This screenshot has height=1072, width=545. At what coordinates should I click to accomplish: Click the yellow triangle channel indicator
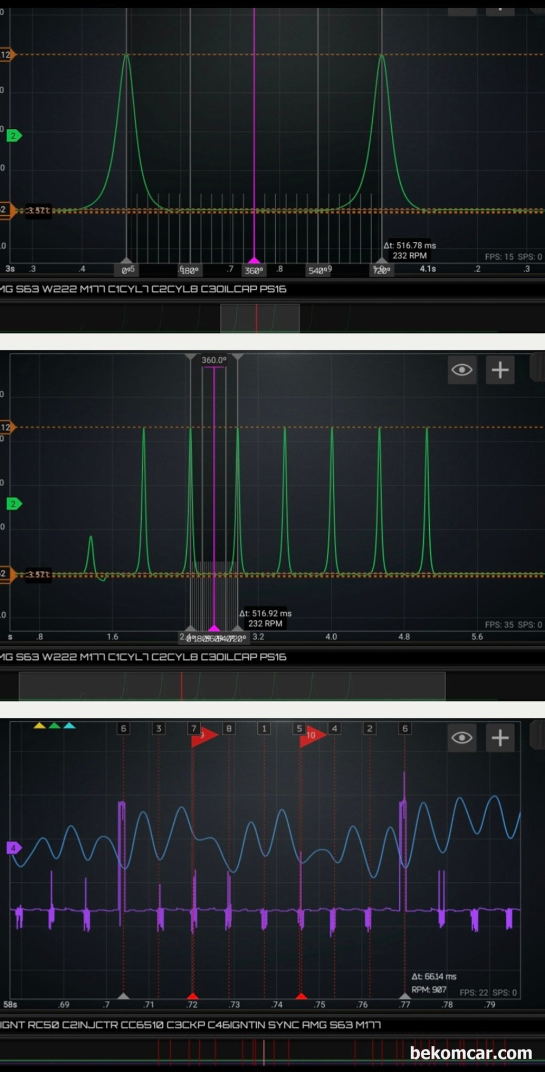[40, 725]
